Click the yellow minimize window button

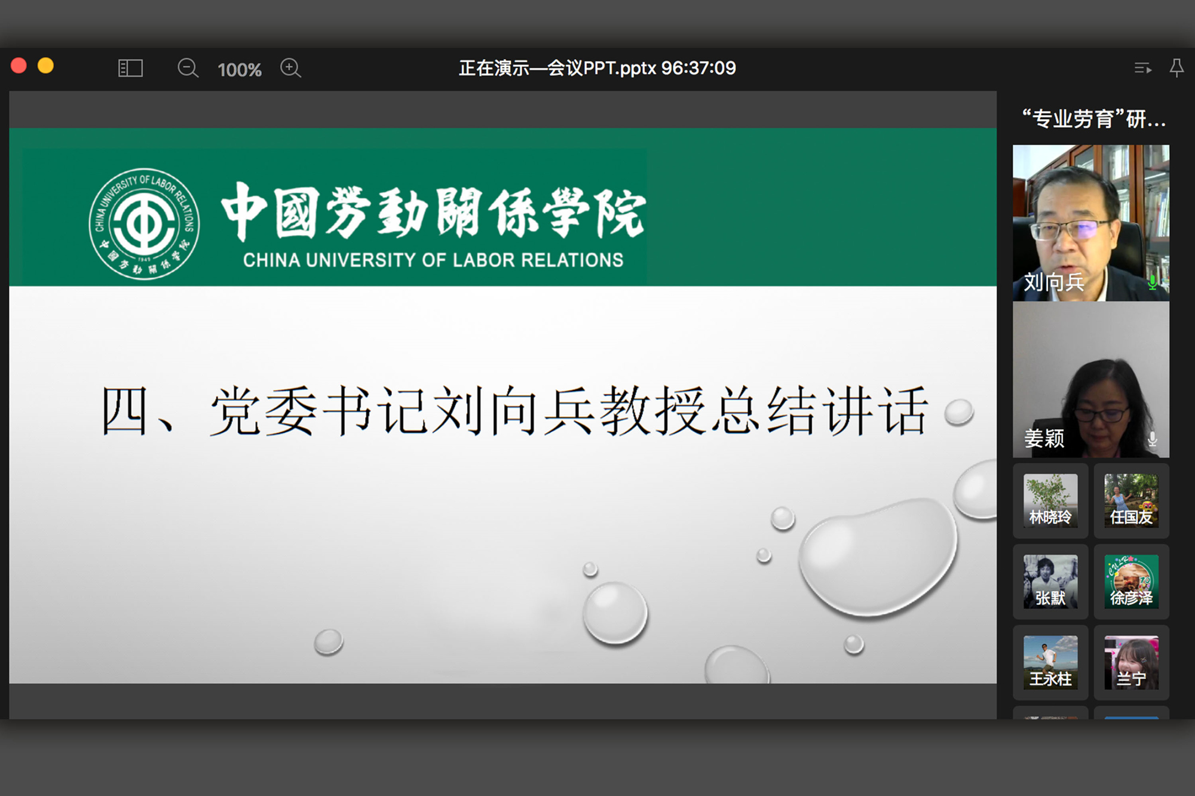click(x=46, y=66)
